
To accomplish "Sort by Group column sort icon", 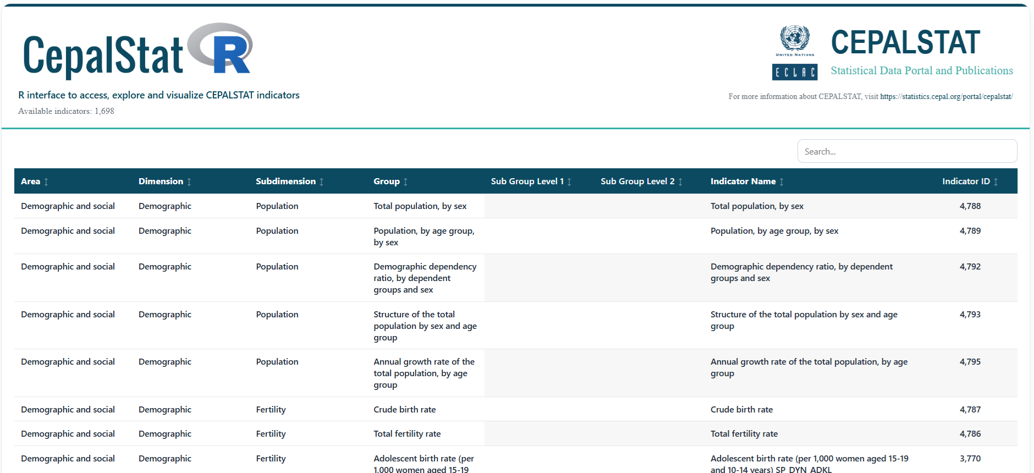I will coord(406,182).
